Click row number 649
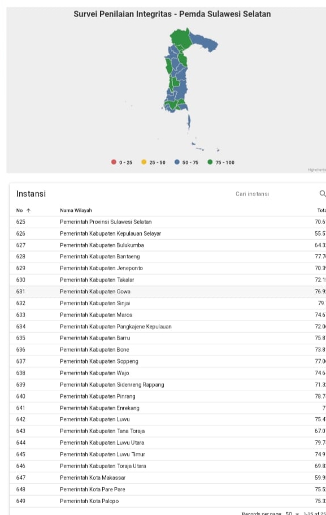This screenshot has width=326, height=515. click(21, 501)
